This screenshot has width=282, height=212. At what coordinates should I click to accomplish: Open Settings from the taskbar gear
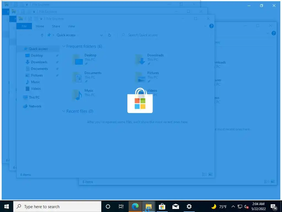point(189,206)
